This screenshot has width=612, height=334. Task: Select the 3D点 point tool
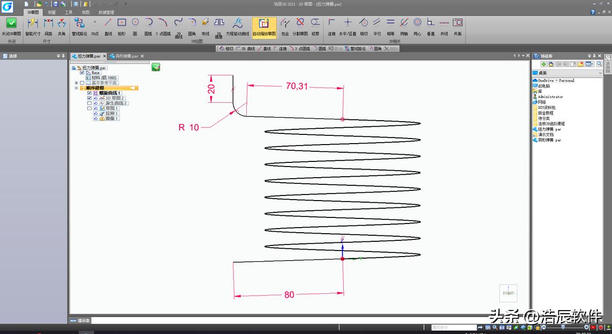pyautogui.click(x=95, y=26)
